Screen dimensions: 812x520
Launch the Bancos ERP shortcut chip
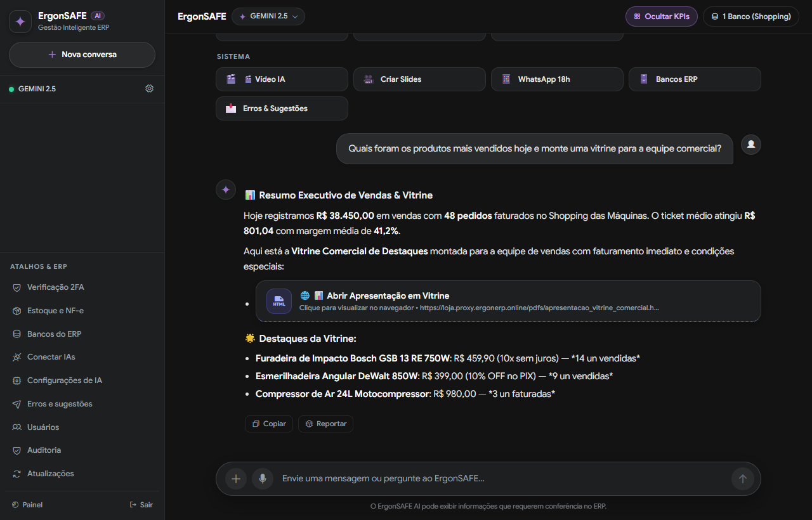pyautogui.click(x=695, y=79)
